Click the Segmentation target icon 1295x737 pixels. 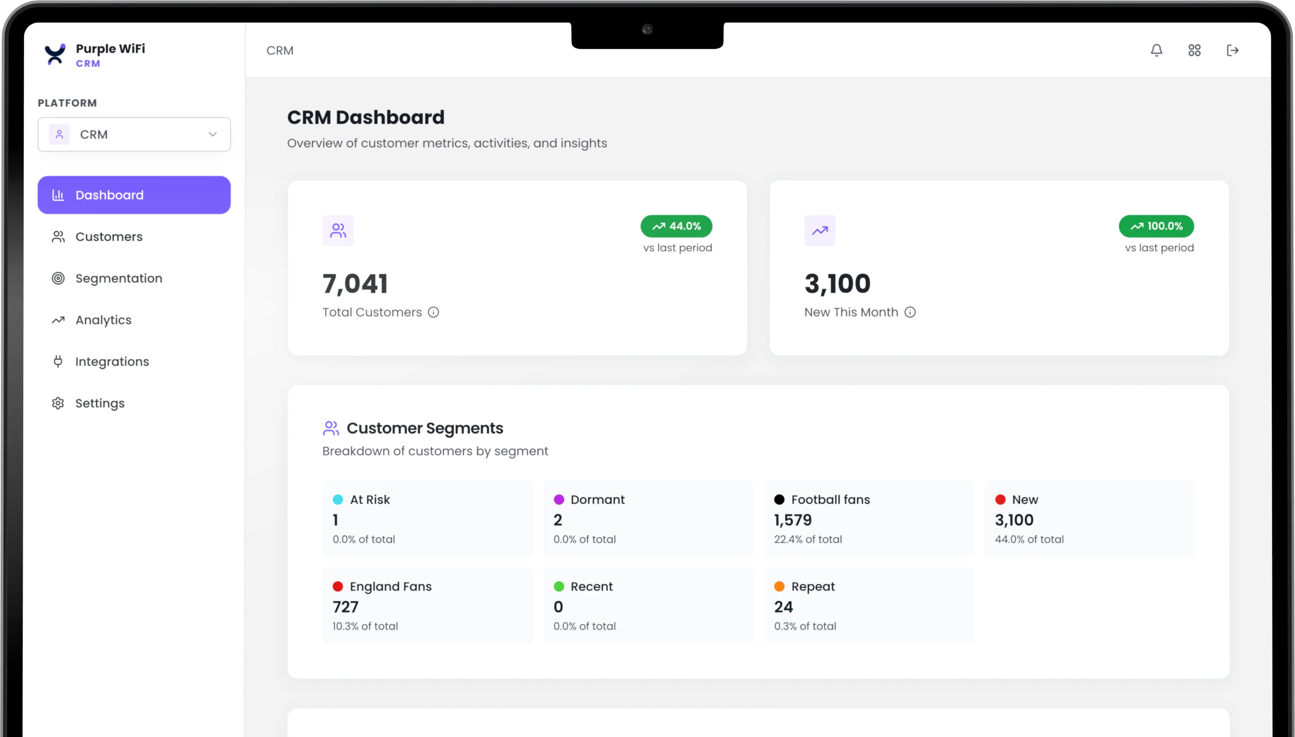[58, 278]
